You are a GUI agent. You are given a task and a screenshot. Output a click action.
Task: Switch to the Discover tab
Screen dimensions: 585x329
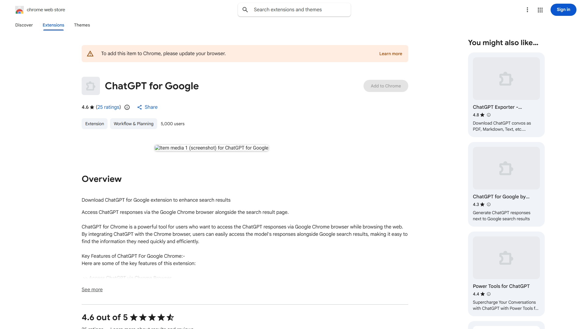tap(24, 25)
